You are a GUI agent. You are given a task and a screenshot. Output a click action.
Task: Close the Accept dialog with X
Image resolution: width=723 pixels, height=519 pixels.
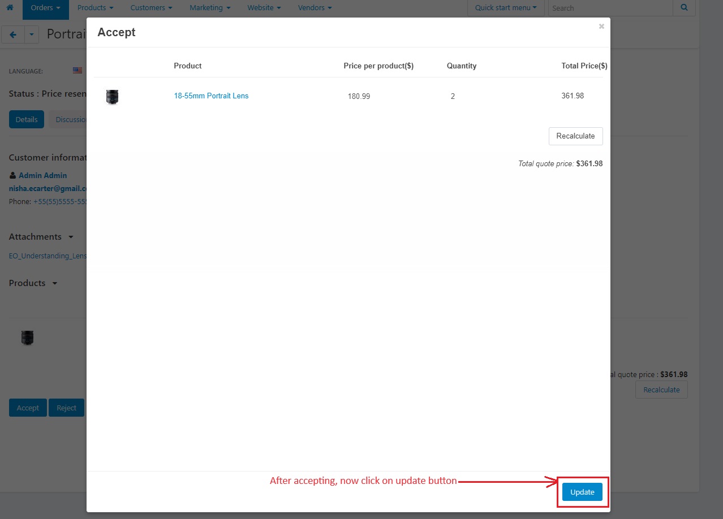point(601,26)
